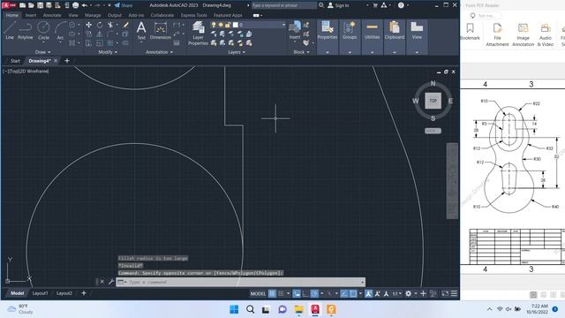Click Sign In in the title bar
Viewport: 565px width, 318px height.
[338, 5]
